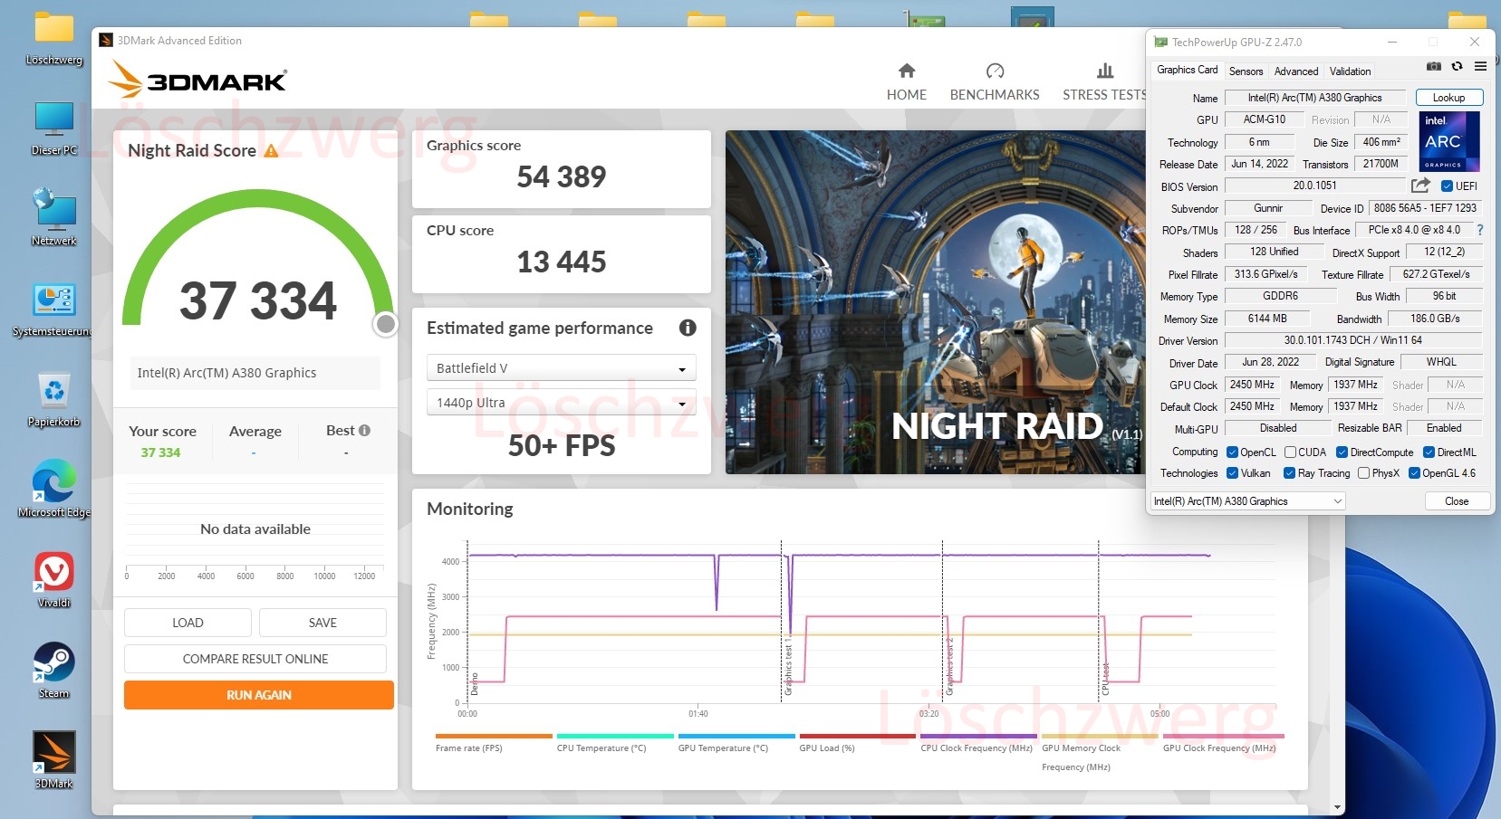
Task: Switch to the Advanced tab in GPU-Z
Action: point(1296,71)
